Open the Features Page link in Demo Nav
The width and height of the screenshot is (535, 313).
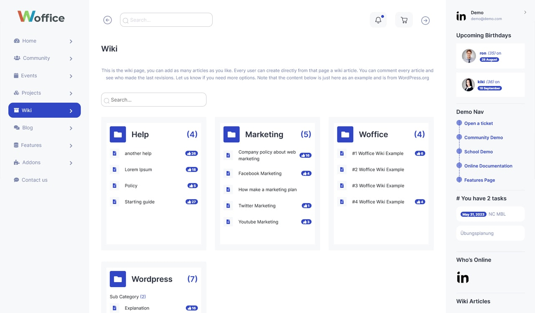(479, 180)
